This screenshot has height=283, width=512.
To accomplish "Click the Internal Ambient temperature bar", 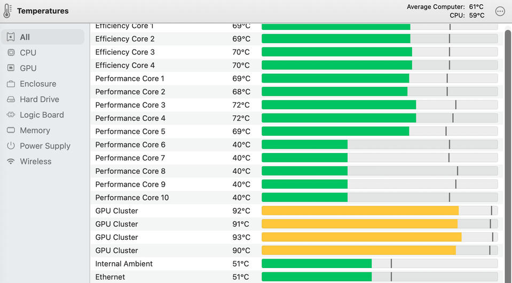I will [x=380, y=264].
